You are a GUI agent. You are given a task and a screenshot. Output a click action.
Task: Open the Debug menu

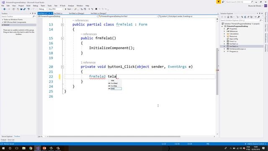[35, 5]
